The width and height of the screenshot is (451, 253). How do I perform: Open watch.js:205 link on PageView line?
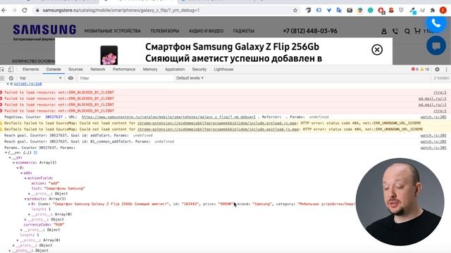[x=433, y=117]
